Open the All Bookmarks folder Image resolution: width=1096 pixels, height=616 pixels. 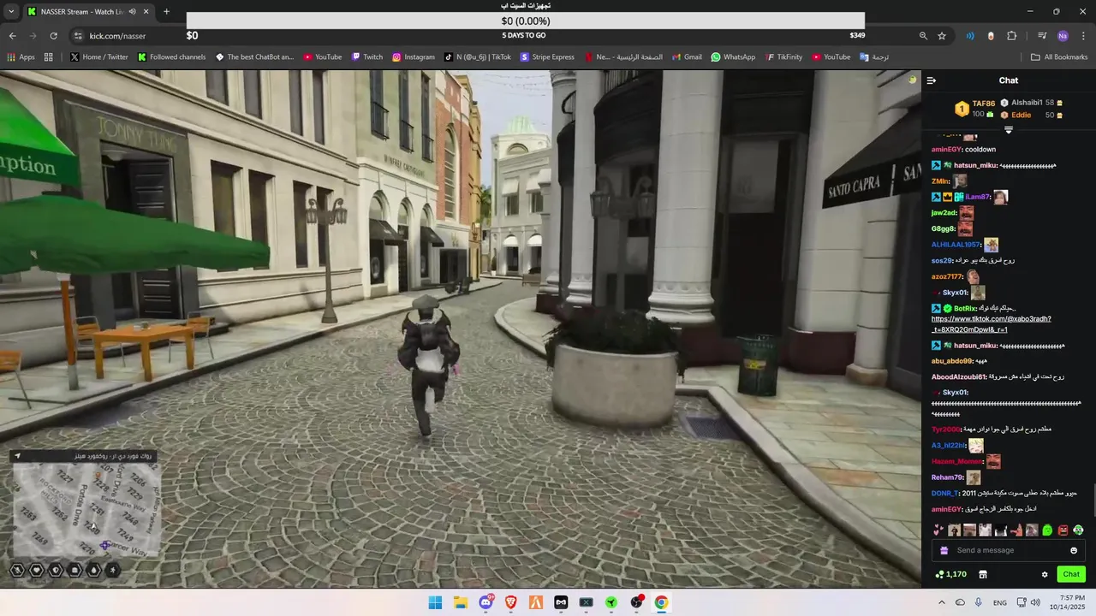pyautogui.click(x=1059, y=57)
